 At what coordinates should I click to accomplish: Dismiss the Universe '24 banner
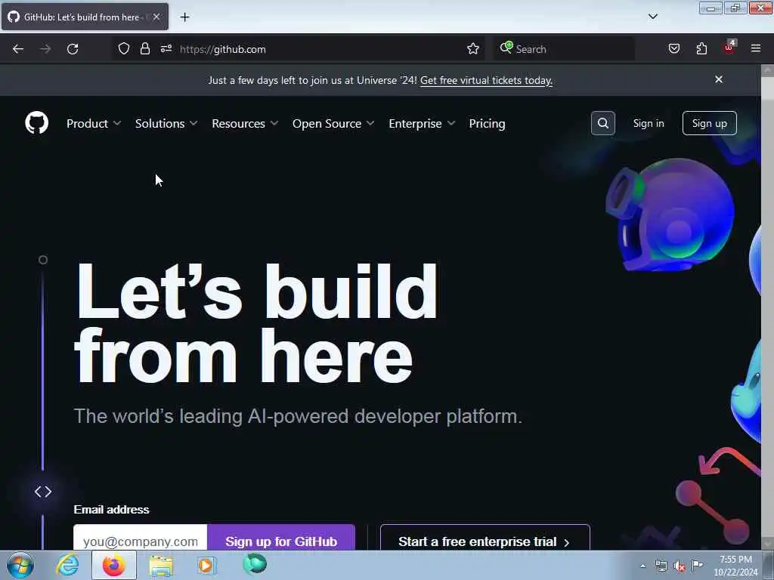(x=719, y=79)
